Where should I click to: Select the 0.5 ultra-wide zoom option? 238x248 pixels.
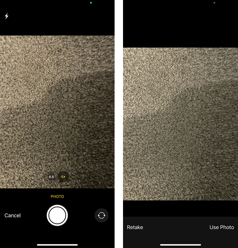click(51, 177)
